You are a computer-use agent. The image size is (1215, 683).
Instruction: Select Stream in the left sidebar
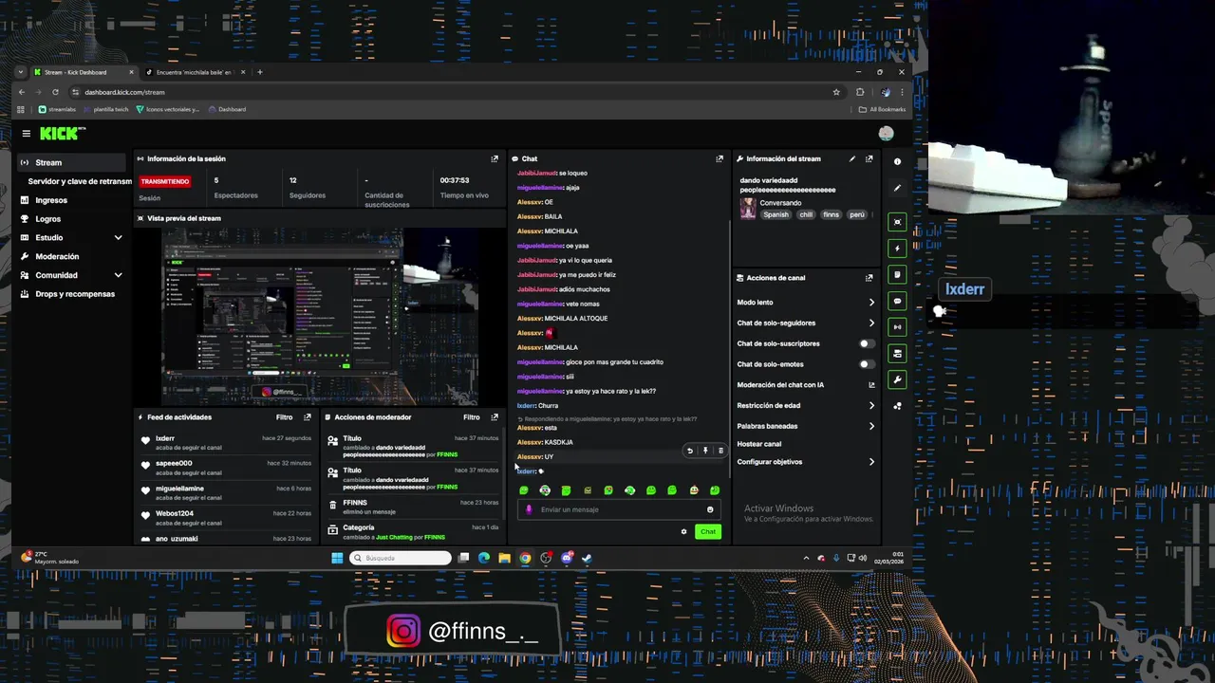click(72, 162)
